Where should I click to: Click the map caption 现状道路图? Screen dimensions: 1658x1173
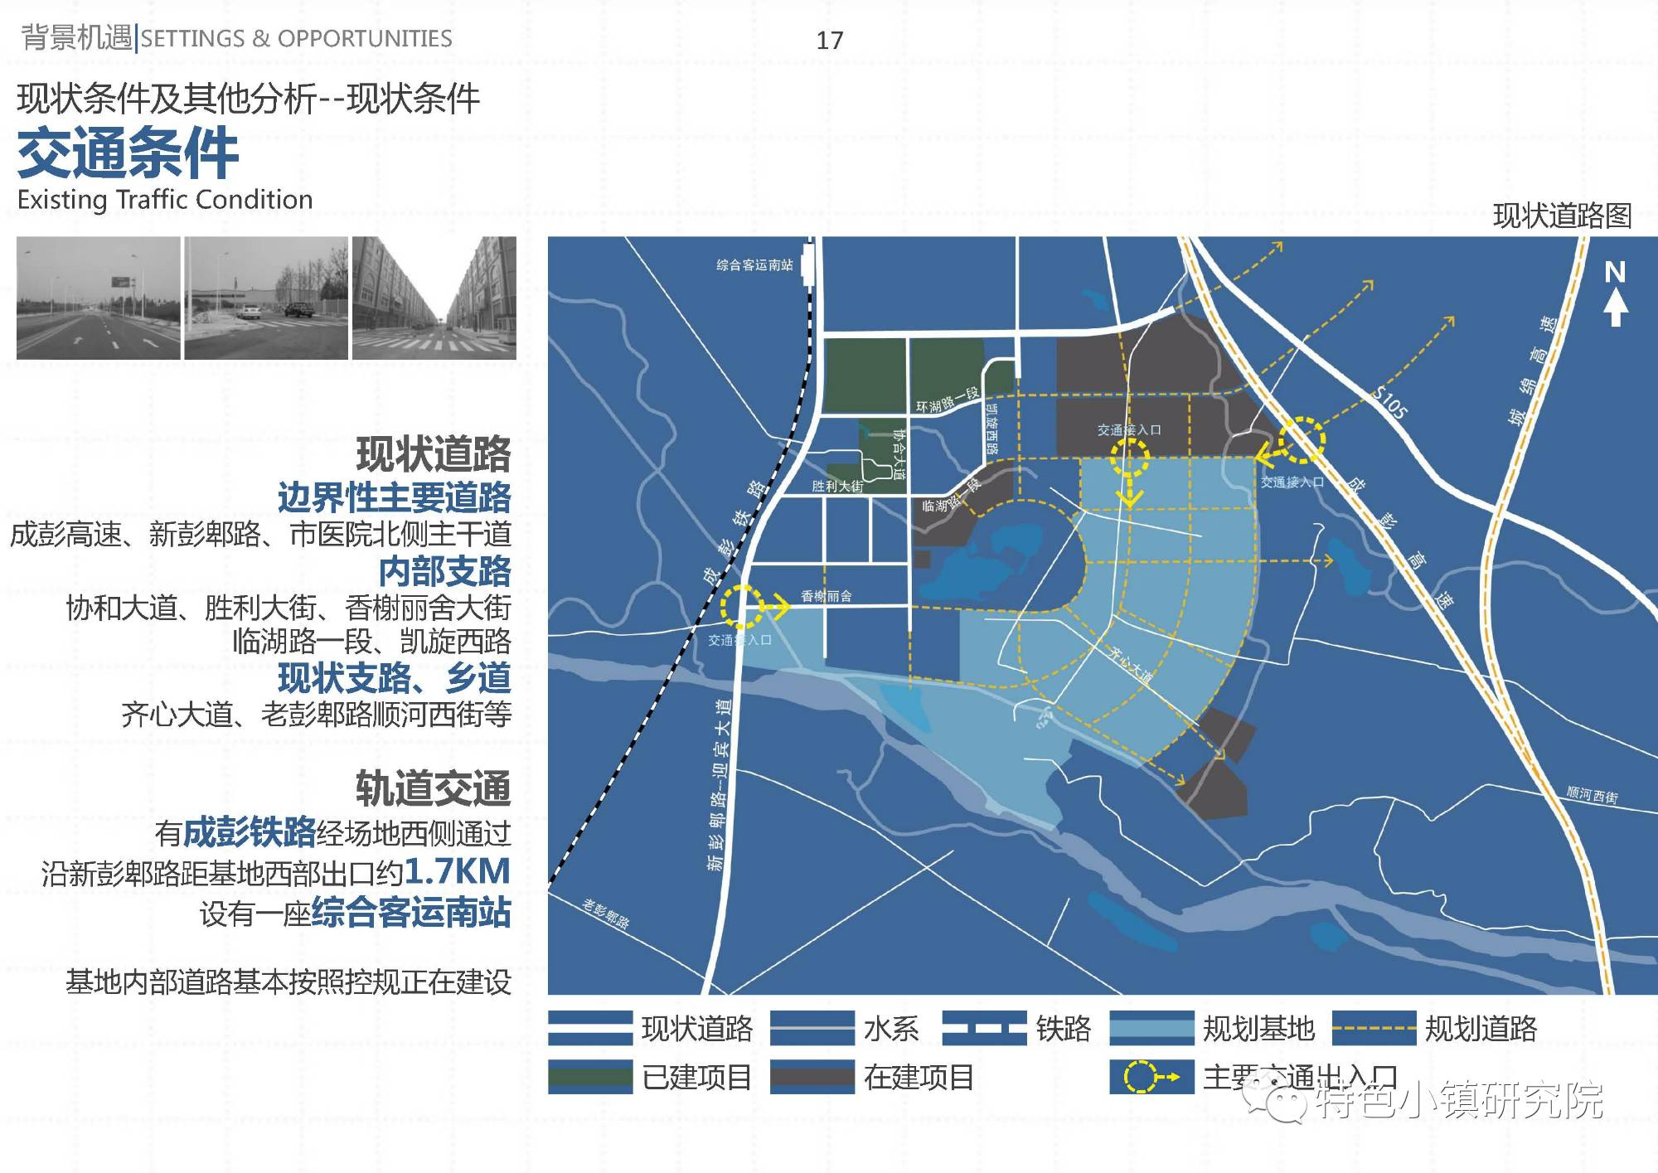[1562, 216]
